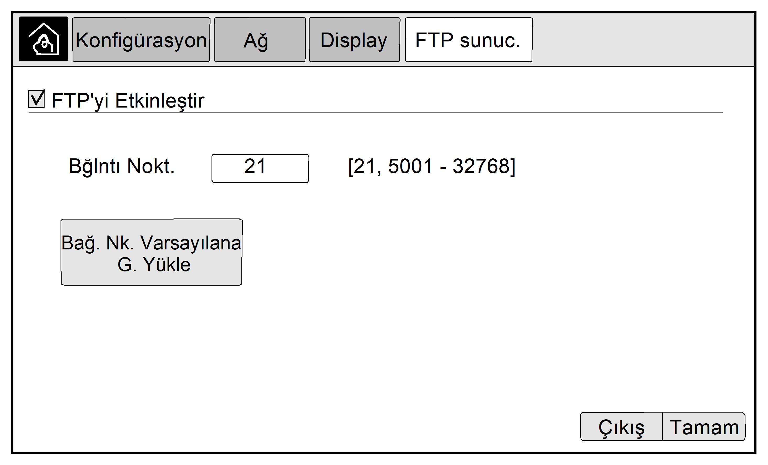The height and width of the screenshot is (465, 768).
Task: Tap the house-shaped icon at top left
Action: coord(43,39)
